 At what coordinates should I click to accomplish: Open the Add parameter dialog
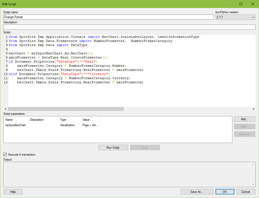(244, 119)
